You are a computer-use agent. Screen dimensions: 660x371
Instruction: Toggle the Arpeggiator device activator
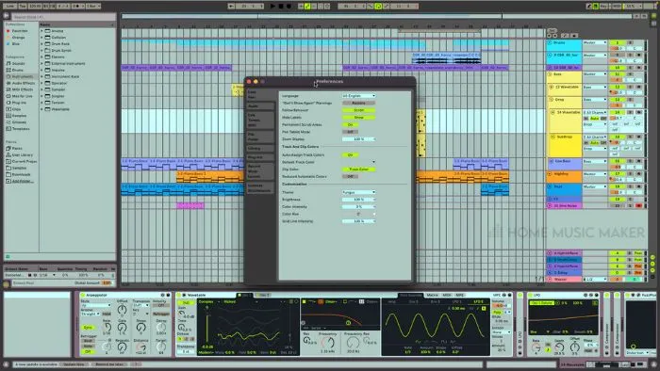83,296
